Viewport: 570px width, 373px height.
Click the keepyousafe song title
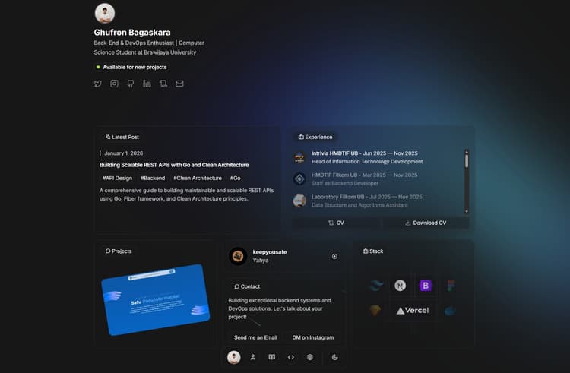tap(270, 252)
